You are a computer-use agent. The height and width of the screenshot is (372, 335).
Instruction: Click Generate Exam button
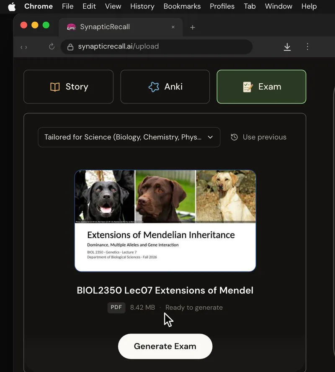(x=165, y=346)
